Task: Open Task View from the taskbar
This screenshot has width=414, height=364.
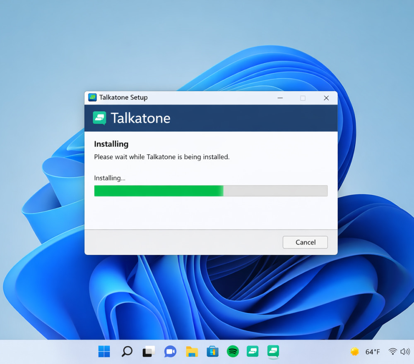Action: 148,351
